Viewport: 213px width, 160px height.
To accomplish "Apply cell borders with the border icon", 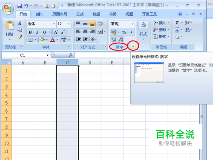I will 31,40.
